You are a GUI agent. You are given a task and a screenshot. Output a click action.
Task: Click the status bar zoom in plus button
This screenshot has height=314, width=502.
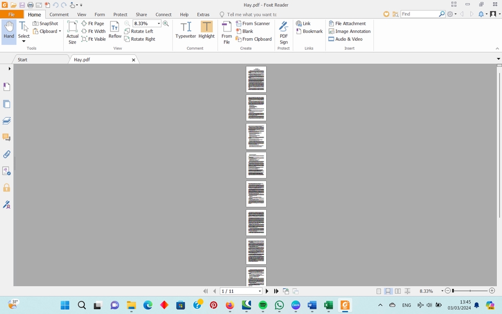point(492,290)
